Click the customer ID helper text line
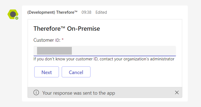 pyautogui.click(x=104, y=59)
